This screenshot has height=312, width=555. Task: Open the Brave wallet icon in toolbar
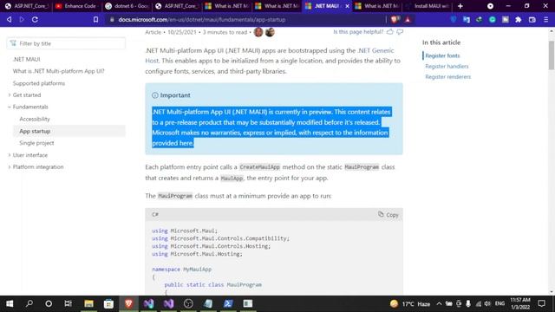(x=532, y=20)
